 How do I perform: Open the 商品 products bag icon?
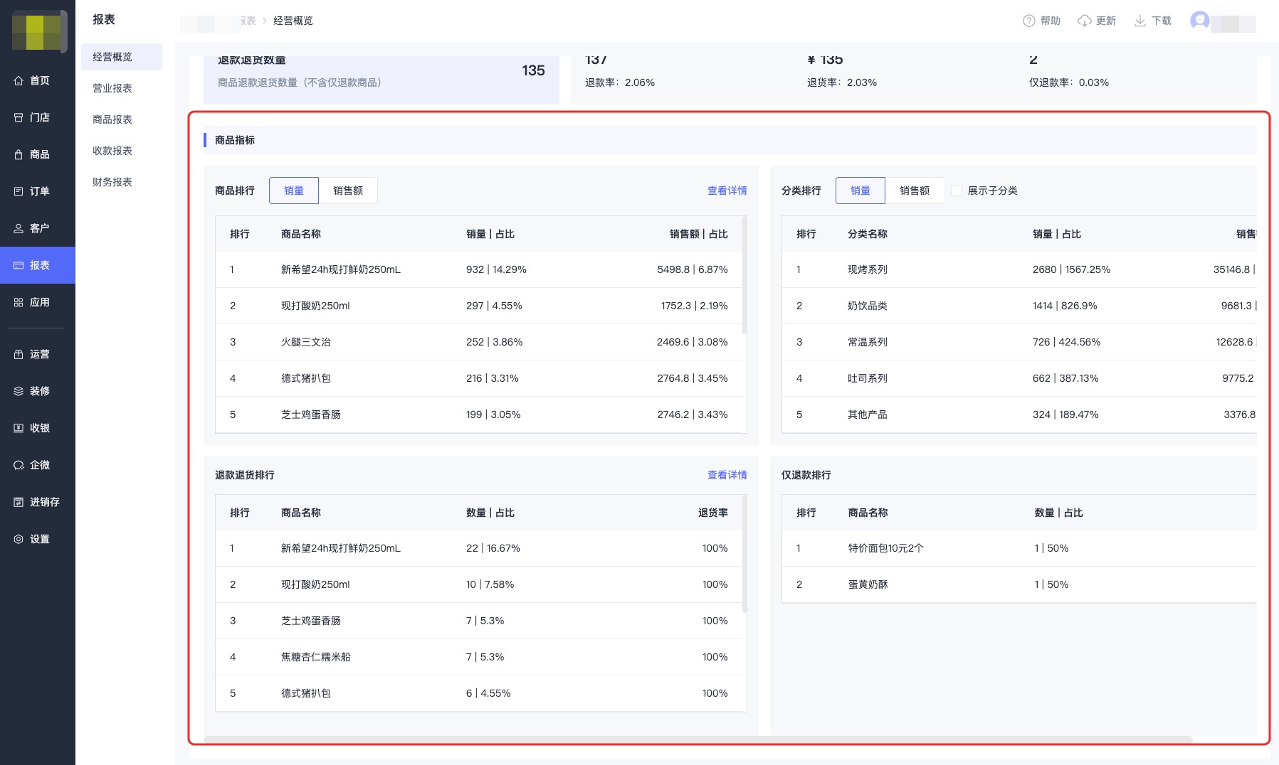coord(19,155)
